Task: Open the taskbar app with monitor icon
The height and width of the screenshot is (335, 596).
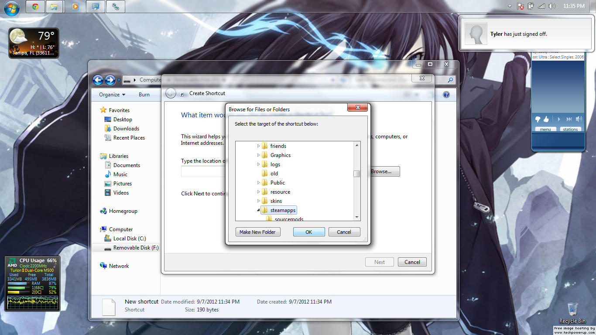Action: click(96, 7)
